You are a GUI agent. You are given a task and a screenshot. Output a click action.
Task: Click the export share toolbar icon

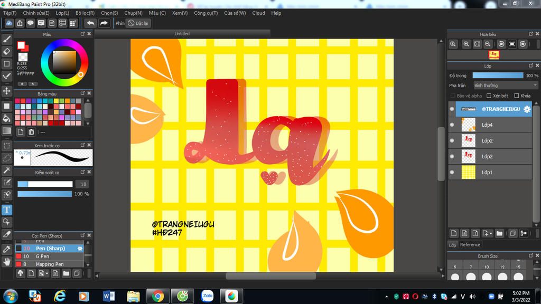point(20,23)
